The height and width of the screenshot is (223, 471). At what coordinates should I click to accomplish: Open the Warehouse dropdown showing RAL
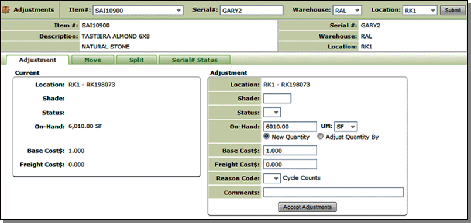click(347, 10)
